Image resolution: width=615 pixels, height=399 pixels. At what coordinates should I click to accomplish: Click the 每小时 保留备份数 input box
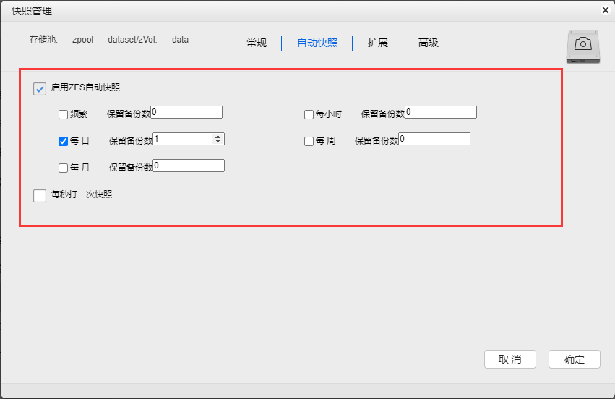[441, 112]
